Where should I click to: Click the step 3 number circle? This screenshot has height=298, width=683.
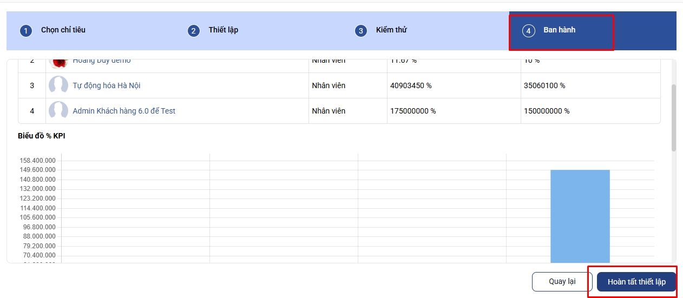pos(361,31)
